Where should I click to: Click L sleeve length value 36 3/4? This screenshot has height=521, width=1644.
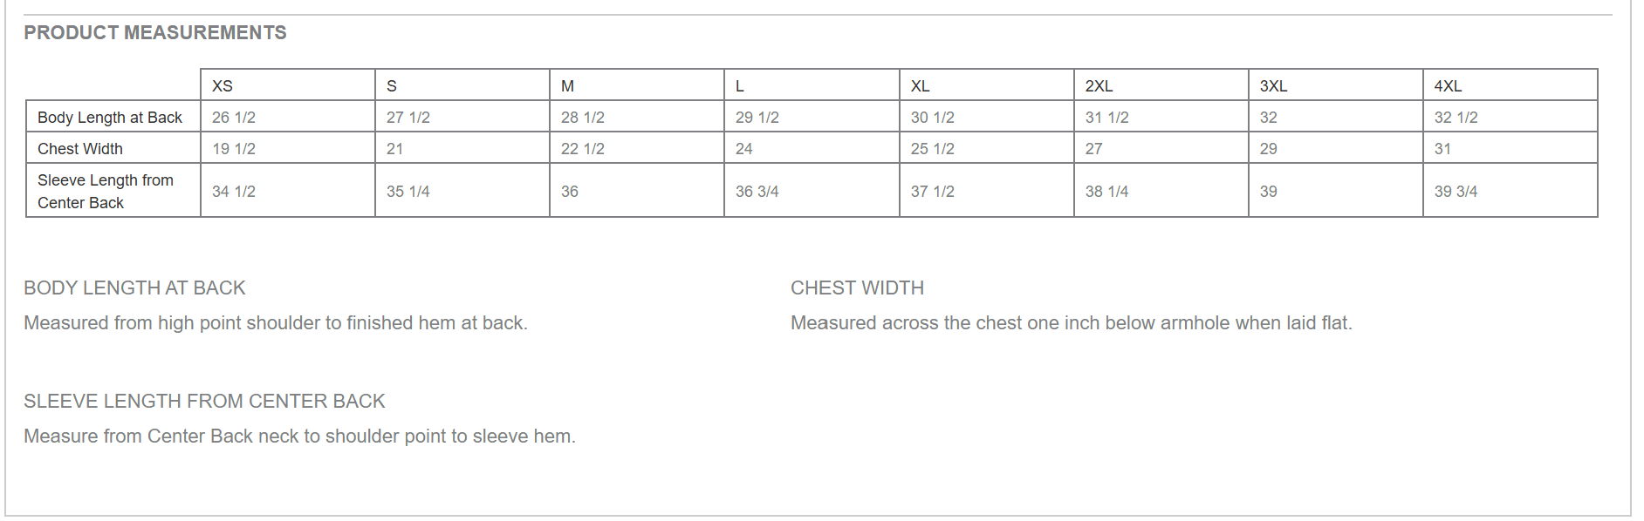(x=757, y=192)
